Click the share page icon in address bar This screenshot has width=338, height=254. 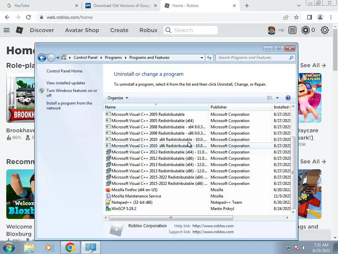[x=286, y=17]
